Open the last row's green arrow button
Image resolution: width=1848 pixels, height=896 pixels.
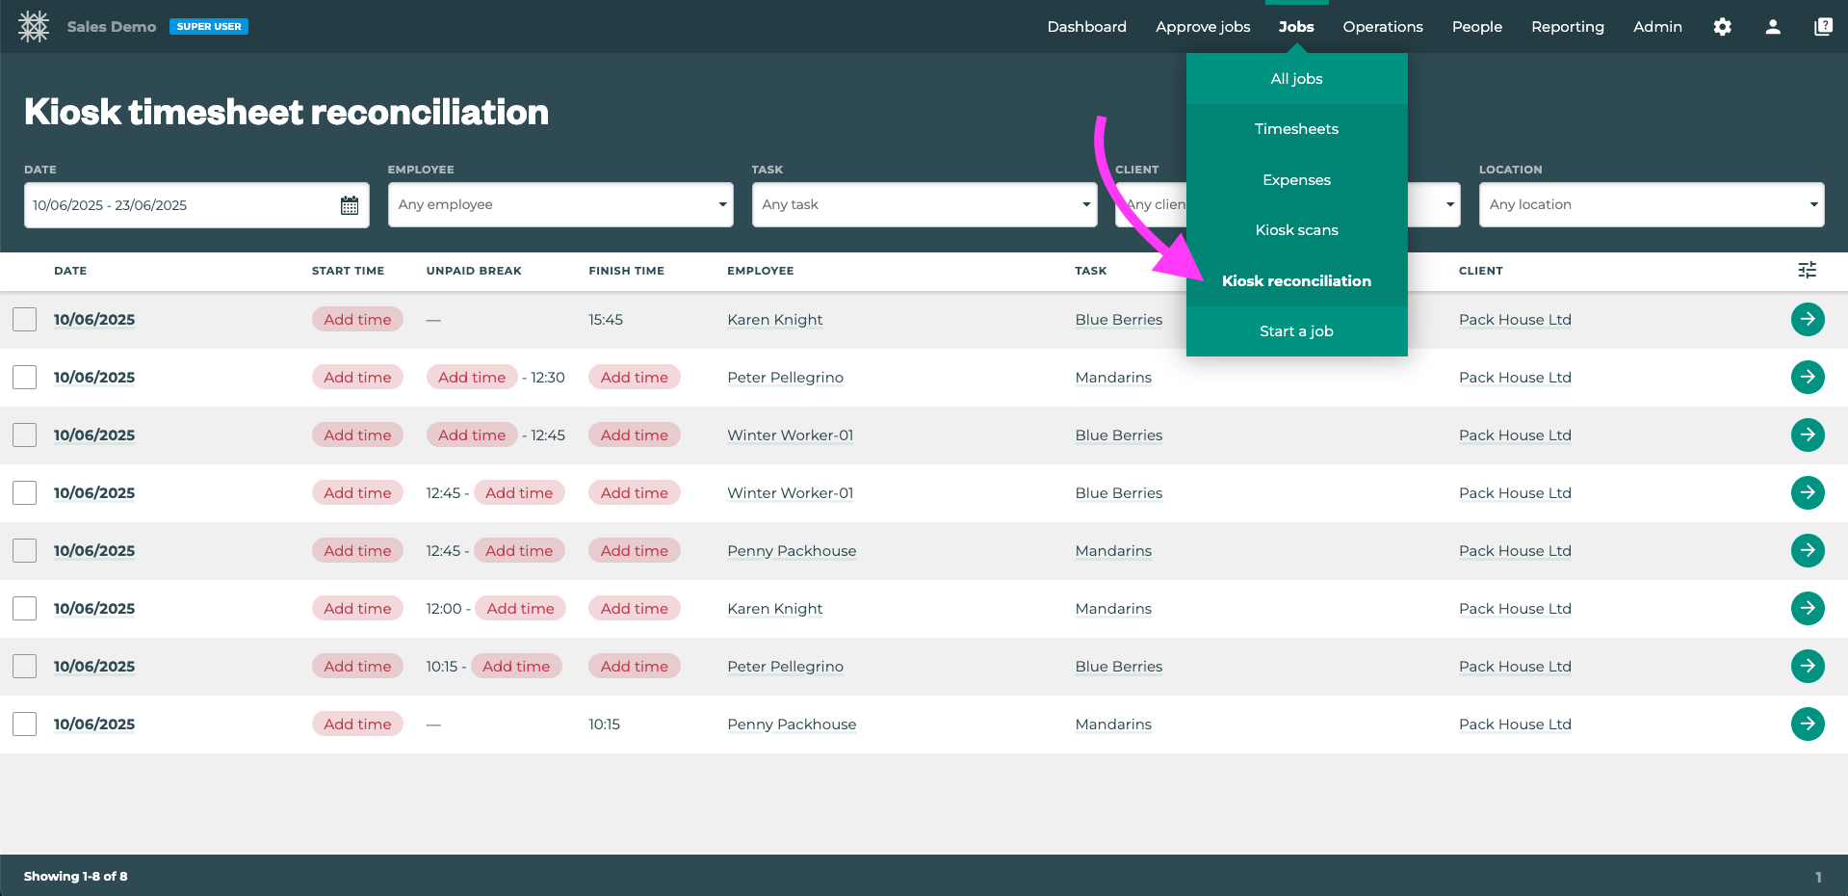coord(1807,725)
